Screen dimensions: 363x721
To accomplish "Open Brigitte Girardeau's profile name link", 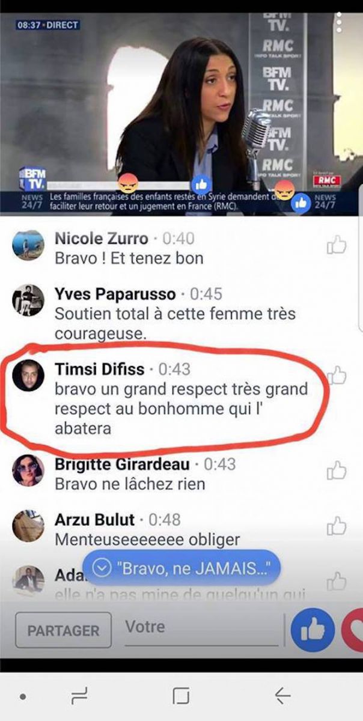I will tap(123, 464).
